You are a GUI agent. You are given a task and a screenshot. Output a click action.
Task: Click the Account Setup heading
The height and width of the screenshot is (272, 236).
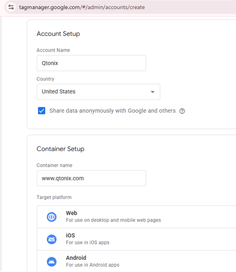click(58, 34)
